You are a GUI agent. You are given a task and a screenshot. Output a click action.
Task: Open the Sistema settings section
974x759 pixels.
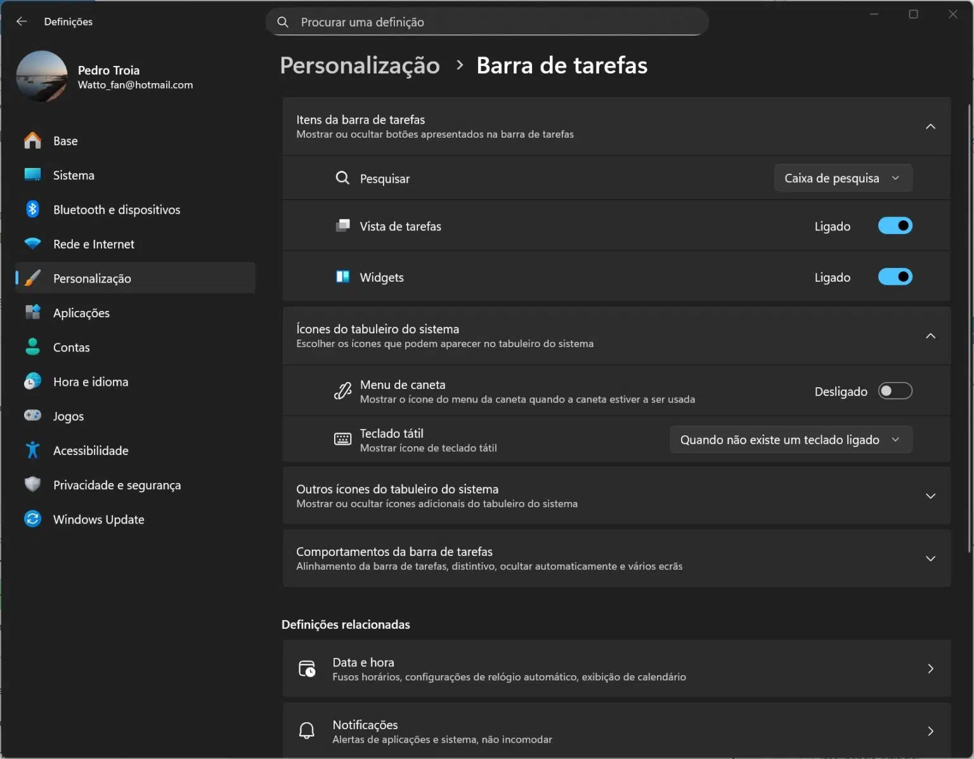74,175
